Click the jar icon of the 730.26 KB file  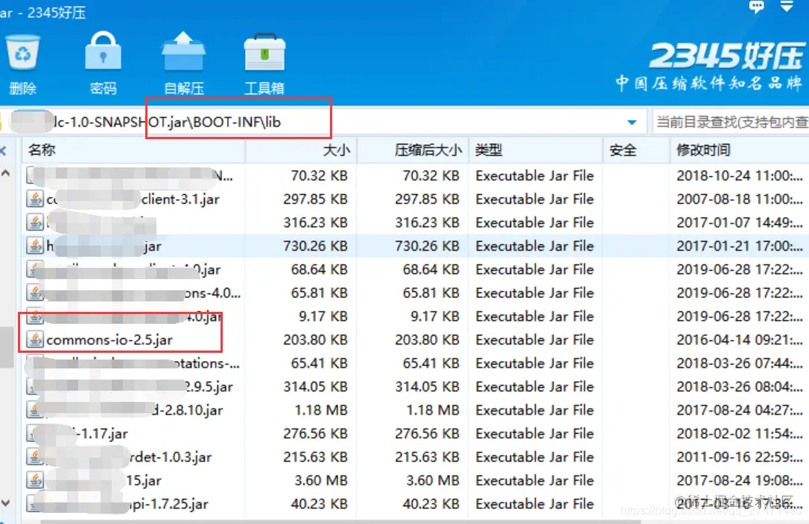coord(34,246)
